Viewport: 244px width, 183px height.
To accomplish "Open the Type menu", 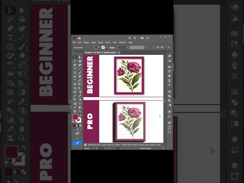I will [93, 42].
